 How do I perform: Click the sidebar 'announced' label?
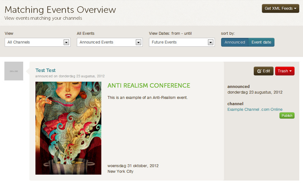[x=238, y=87]
